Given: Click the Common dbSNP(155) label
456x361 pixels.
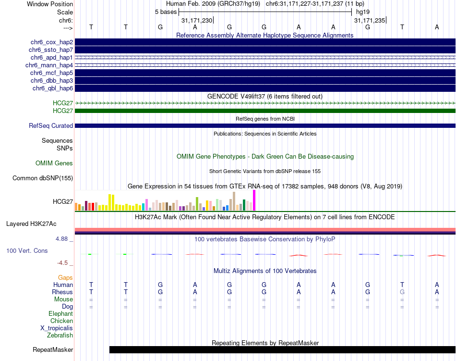Looking at the screenshot, I should (x=43, y=178).
